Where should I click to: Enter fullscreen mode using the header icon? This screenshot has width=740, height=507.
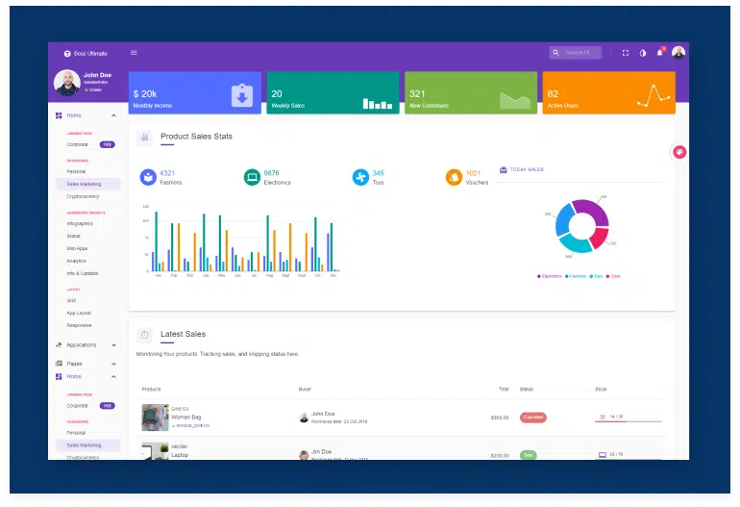coord(626,53)
